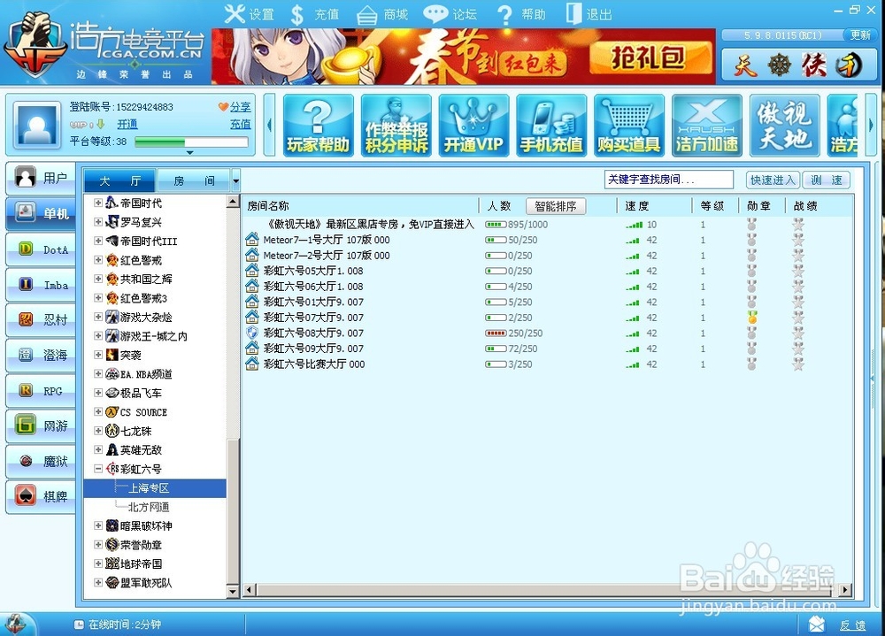The image size is (885, 636).
Task: Switch to the 大厅 tab
Action: (119, 180)
